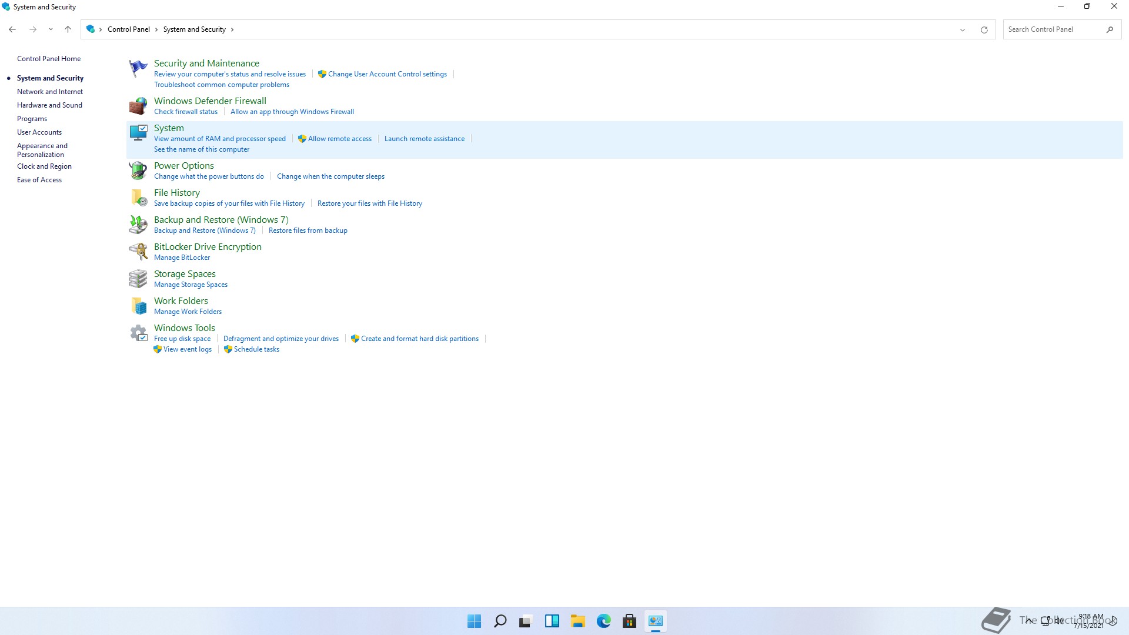The image size is (1129, 635).
Task: Expand the address bar history dropdown
Action: (x=963, y=29)
